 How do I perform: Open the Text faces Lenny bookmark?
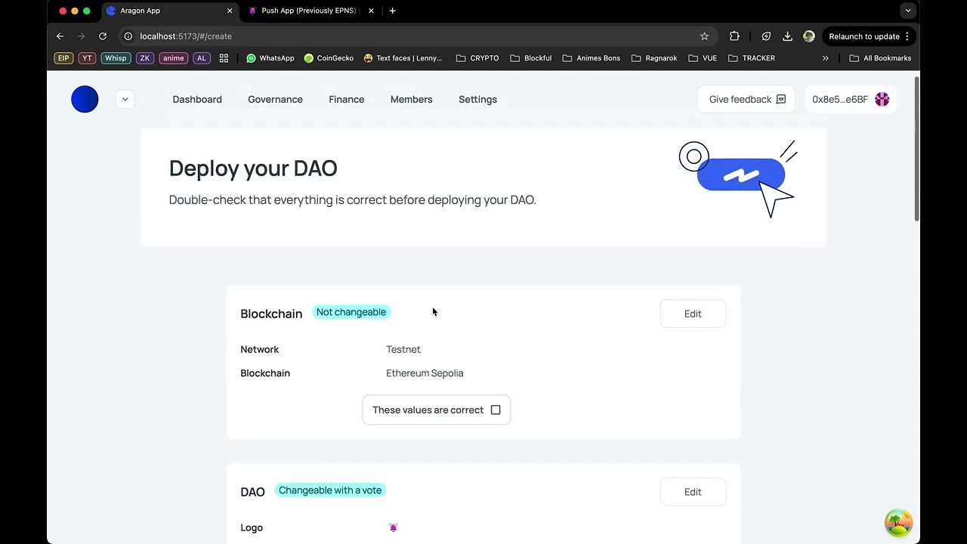[x=403, y=58]
